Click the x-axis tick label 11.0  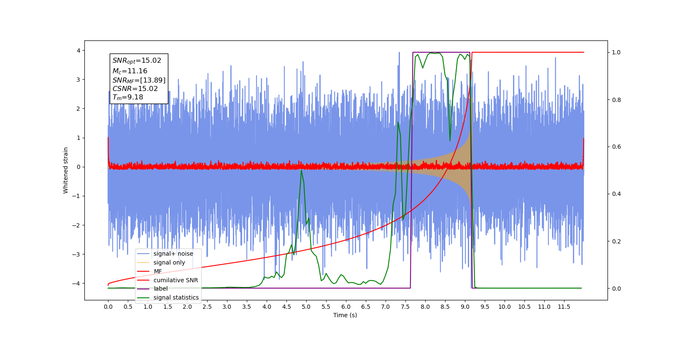[544, 307]
